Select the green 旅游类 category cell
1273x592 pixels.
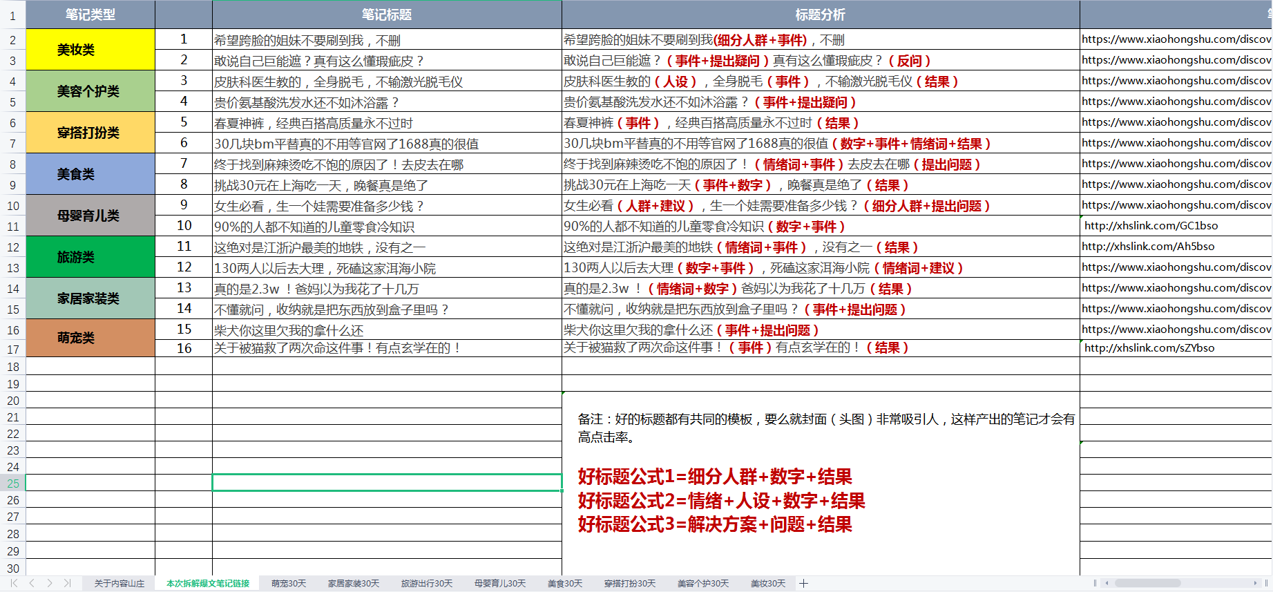[90, 257]
